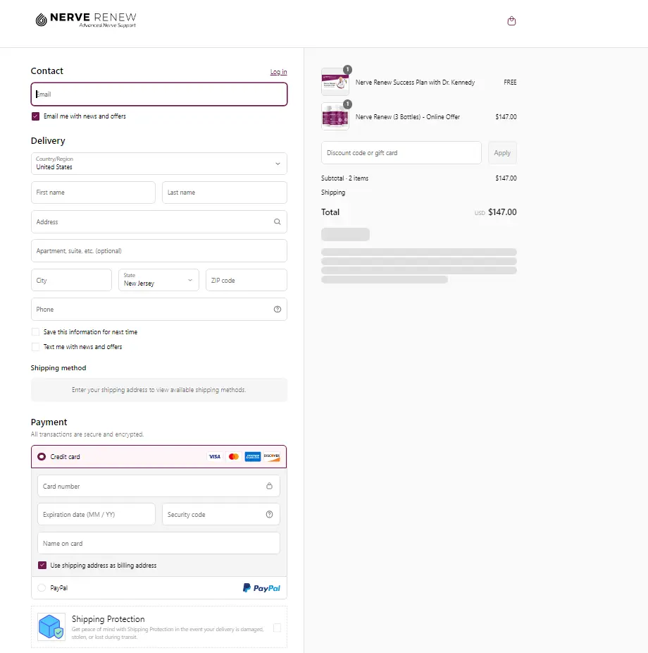Enable Save this information for next time
The width and height of the screenshot is (648, 653).
35,331
